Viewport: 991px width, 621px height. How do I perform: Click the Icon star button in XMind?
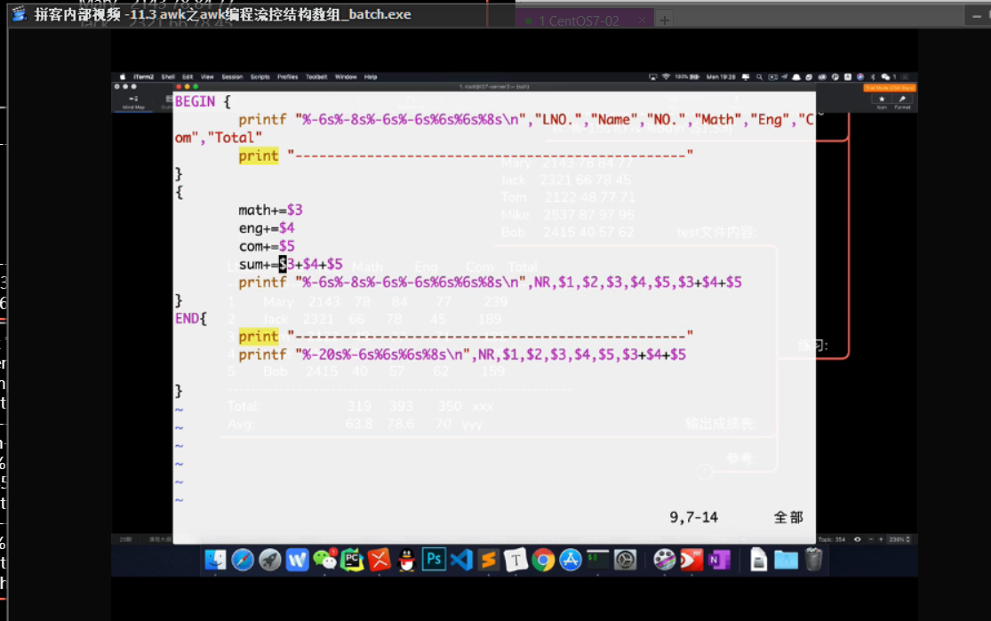pyautogui.click(x=882, y=102)
